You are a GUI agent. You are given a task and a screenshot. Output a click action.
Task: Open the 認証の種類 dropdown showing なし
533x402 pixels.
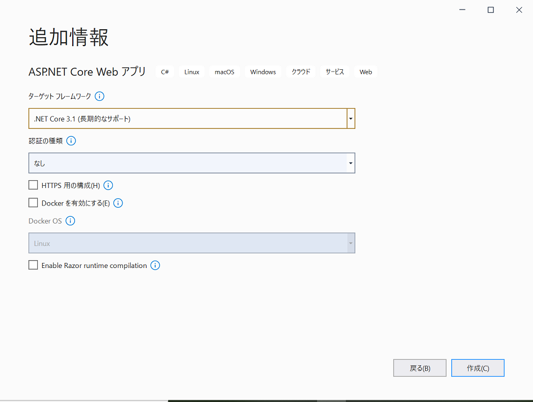point(192,163)
